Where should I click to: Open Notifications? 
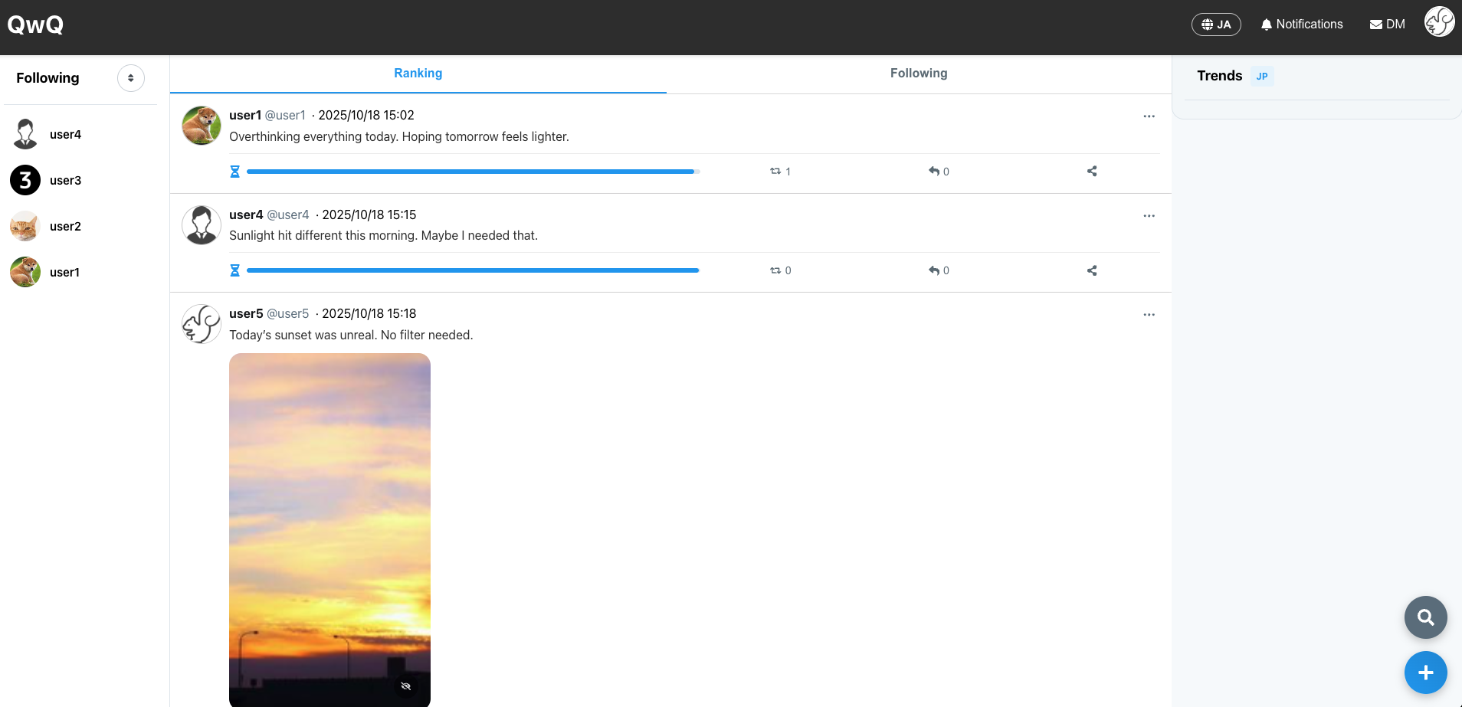tap(1302, 25)
